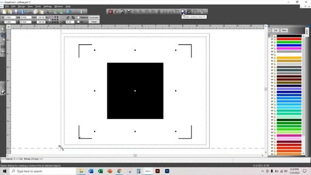Viewport: 311px width, 175px height.
Task: Click the Windows taskbar search box
Action: click(43, 171)
